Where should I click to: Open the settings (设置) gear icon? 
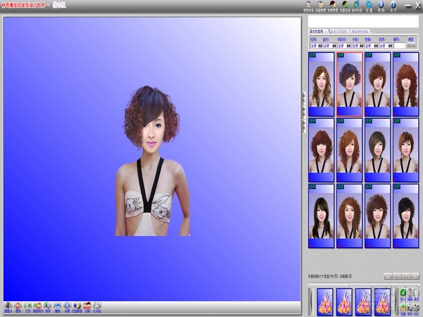click(x=369, y=6)
